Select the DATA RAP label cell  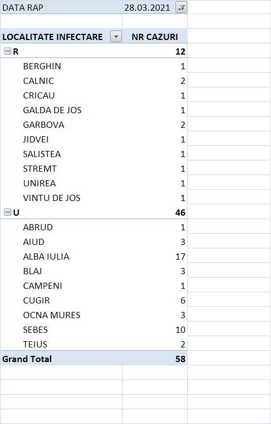pos(61,7)
